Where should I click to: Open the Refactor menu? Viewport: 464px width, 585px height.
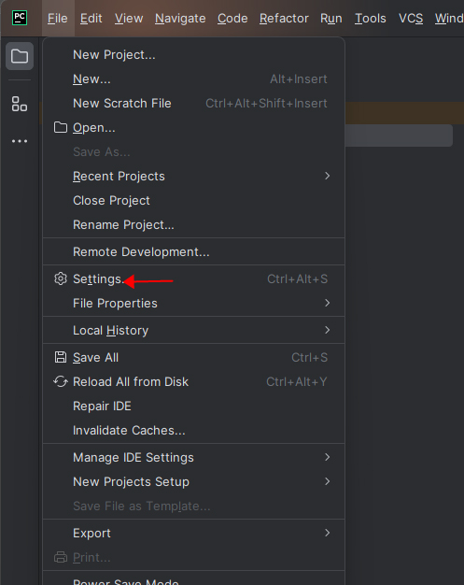pyautogui.click(x=284, y=19)
